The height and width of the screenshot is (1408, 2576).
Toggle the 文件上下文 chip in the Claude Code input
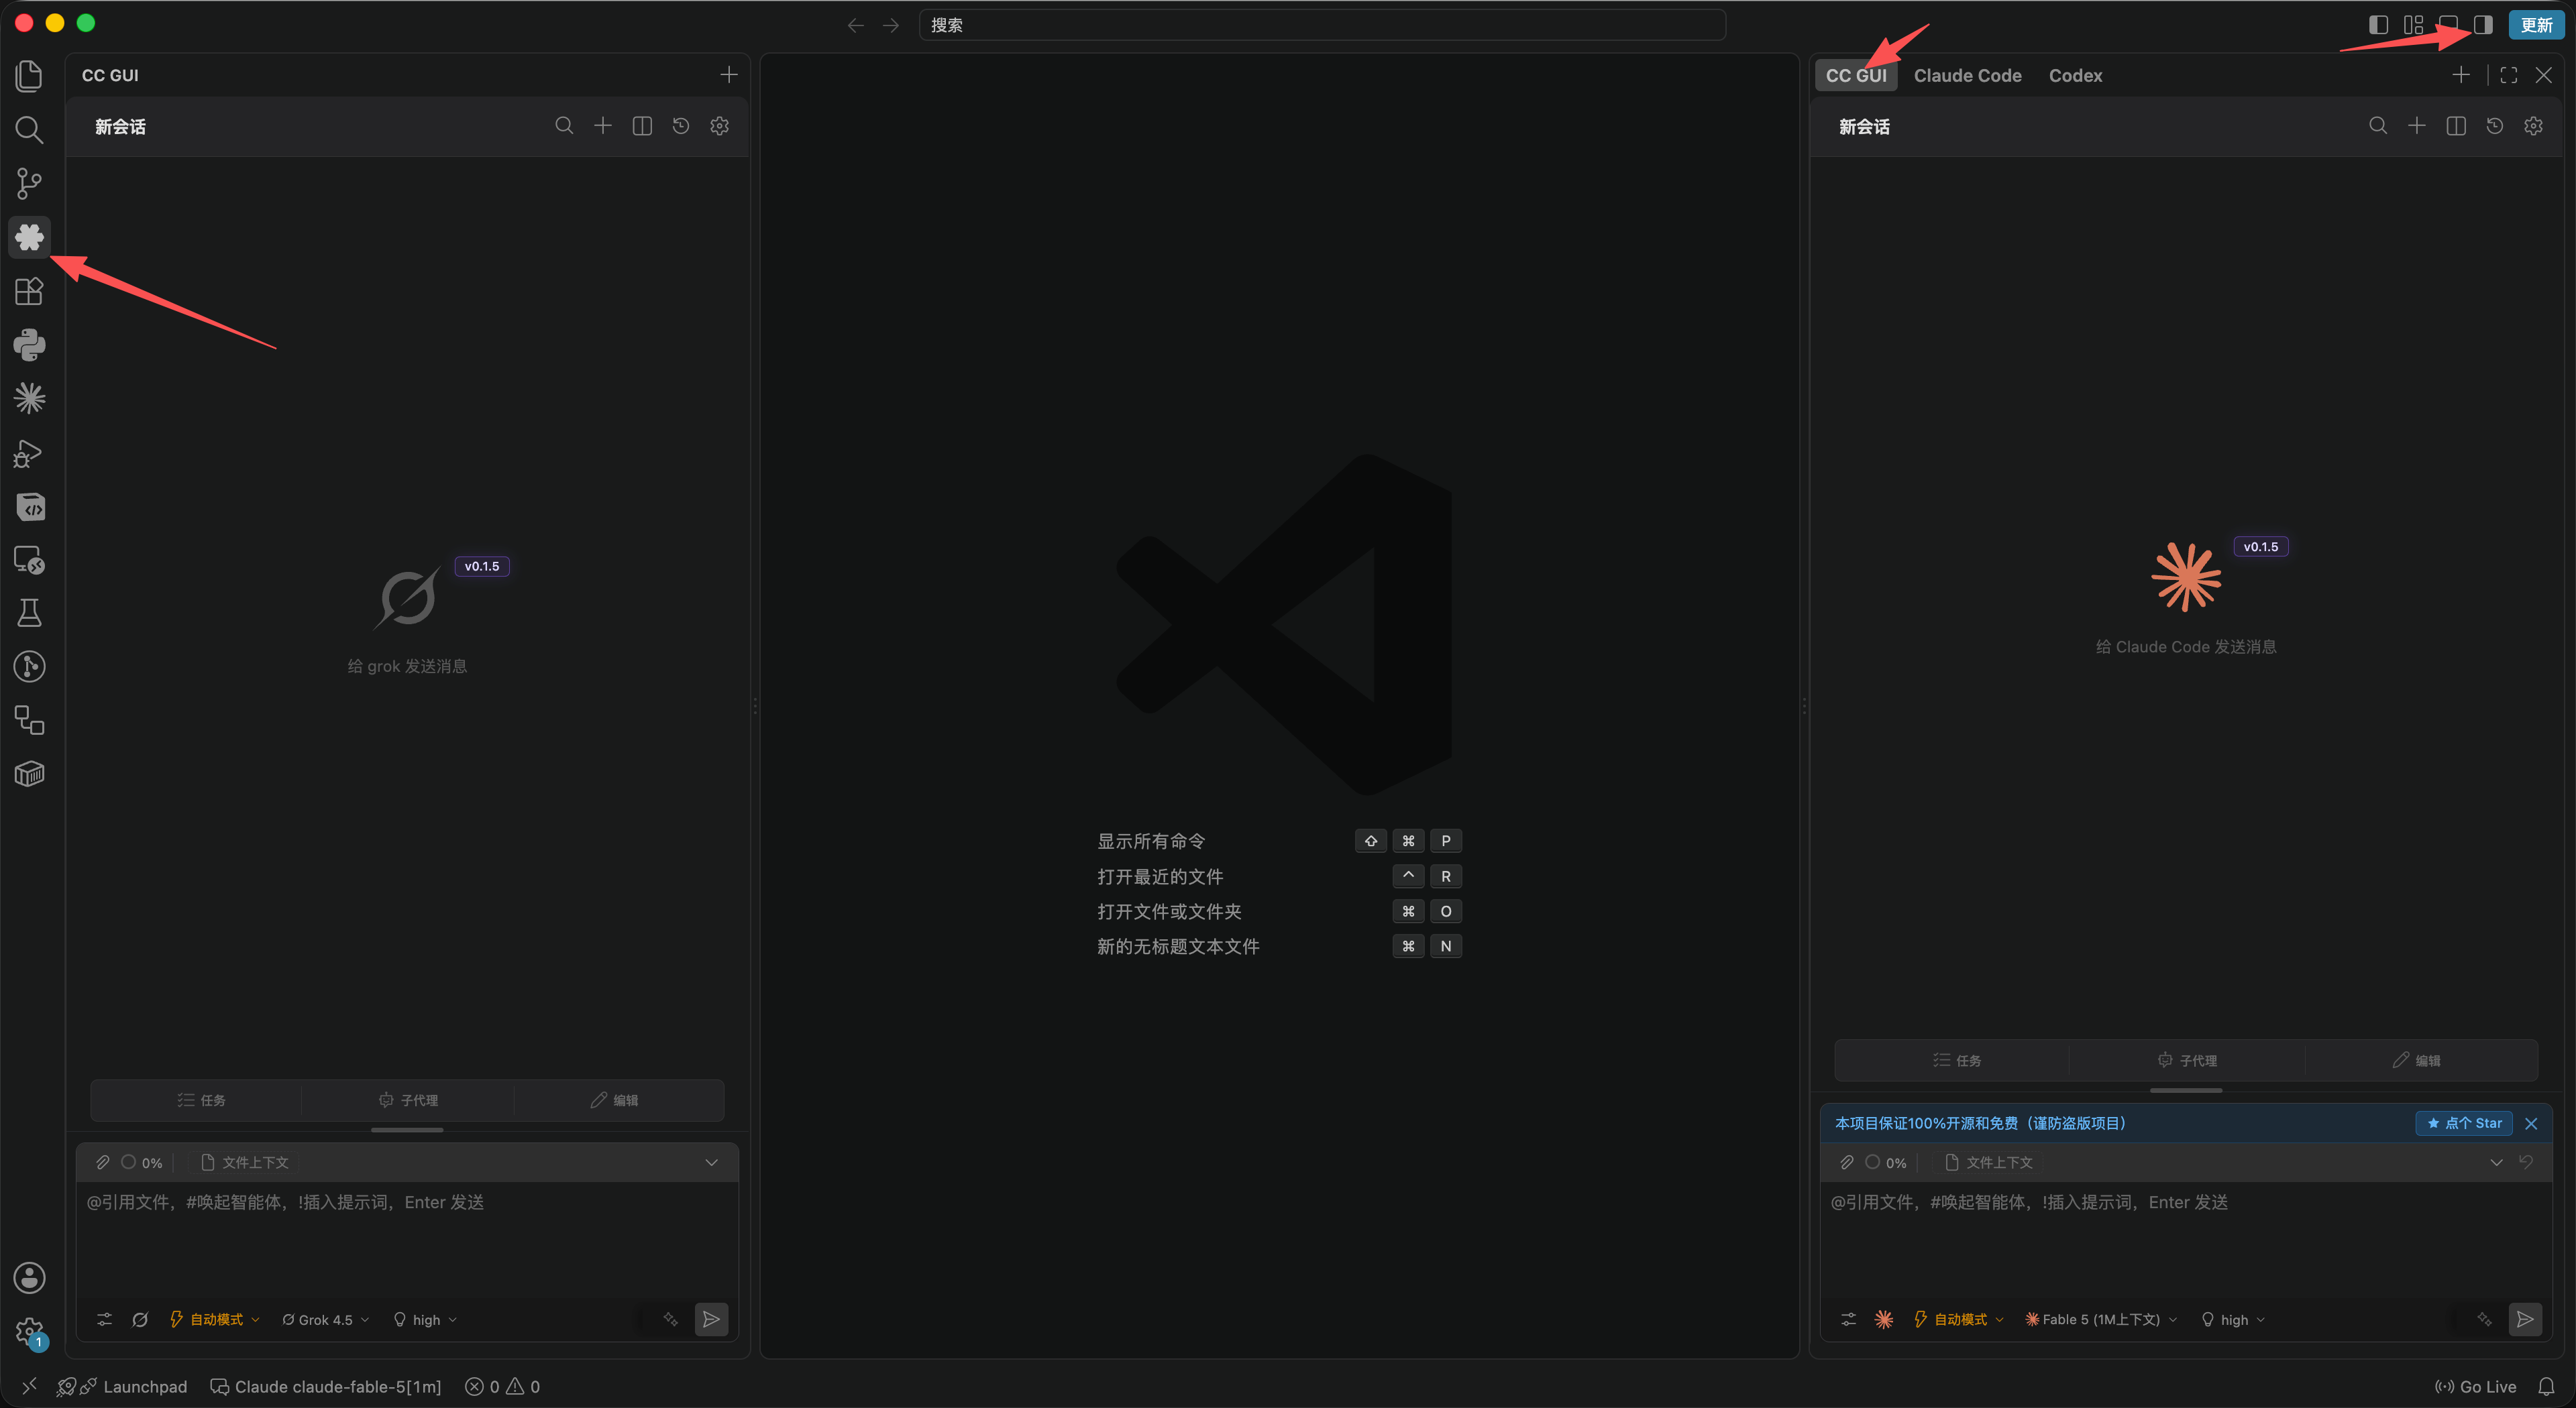pos(1989,1162)
